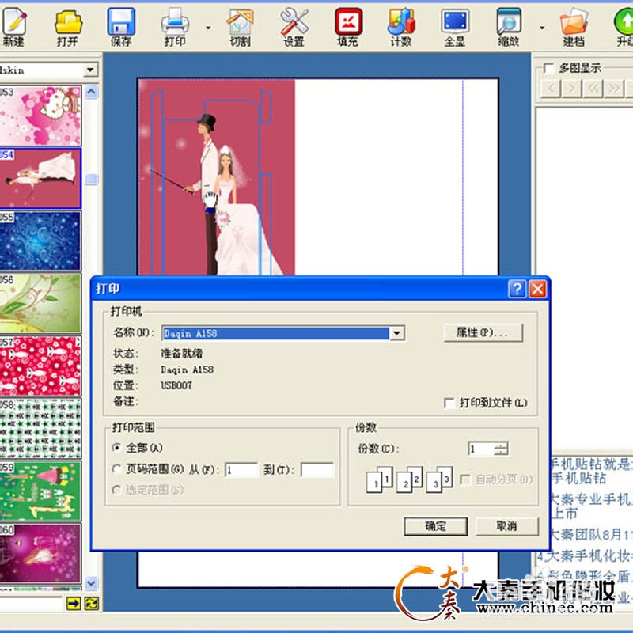Select green dotted thumbnail 058

(40, 428)
